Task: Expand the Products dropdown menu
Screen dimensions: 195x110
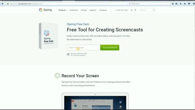Action: [63, 10]
